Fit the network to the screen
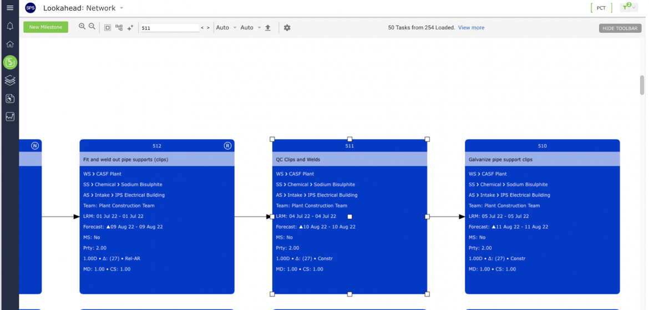Viewport: 649px width, 310px height. tap(108, 28)
